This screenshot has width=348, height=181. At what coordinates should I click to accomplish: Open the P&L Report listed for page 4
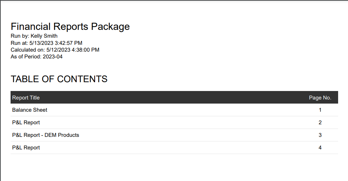tap(26, 148)
